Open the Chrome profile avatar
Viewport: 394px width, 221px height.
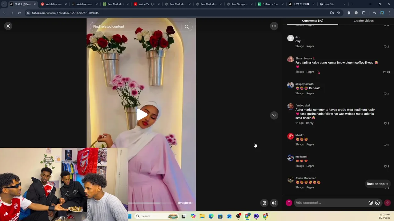click(382, 13)
